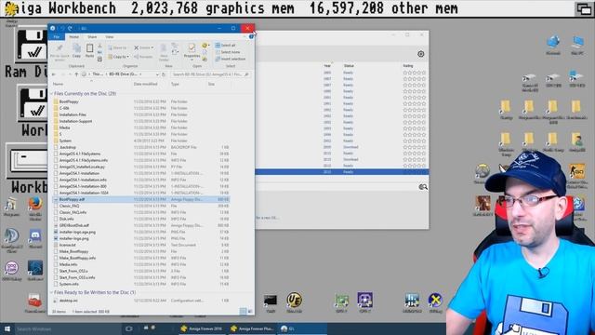Select the BootFloppy.adf file row
Image resolution: width=595 pixels, height=335 pixels.
[x=140, y=199]
